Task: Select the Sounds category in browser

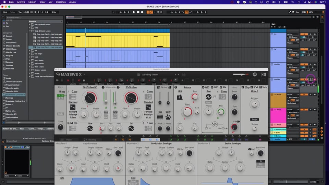Action: click(9, 36)
